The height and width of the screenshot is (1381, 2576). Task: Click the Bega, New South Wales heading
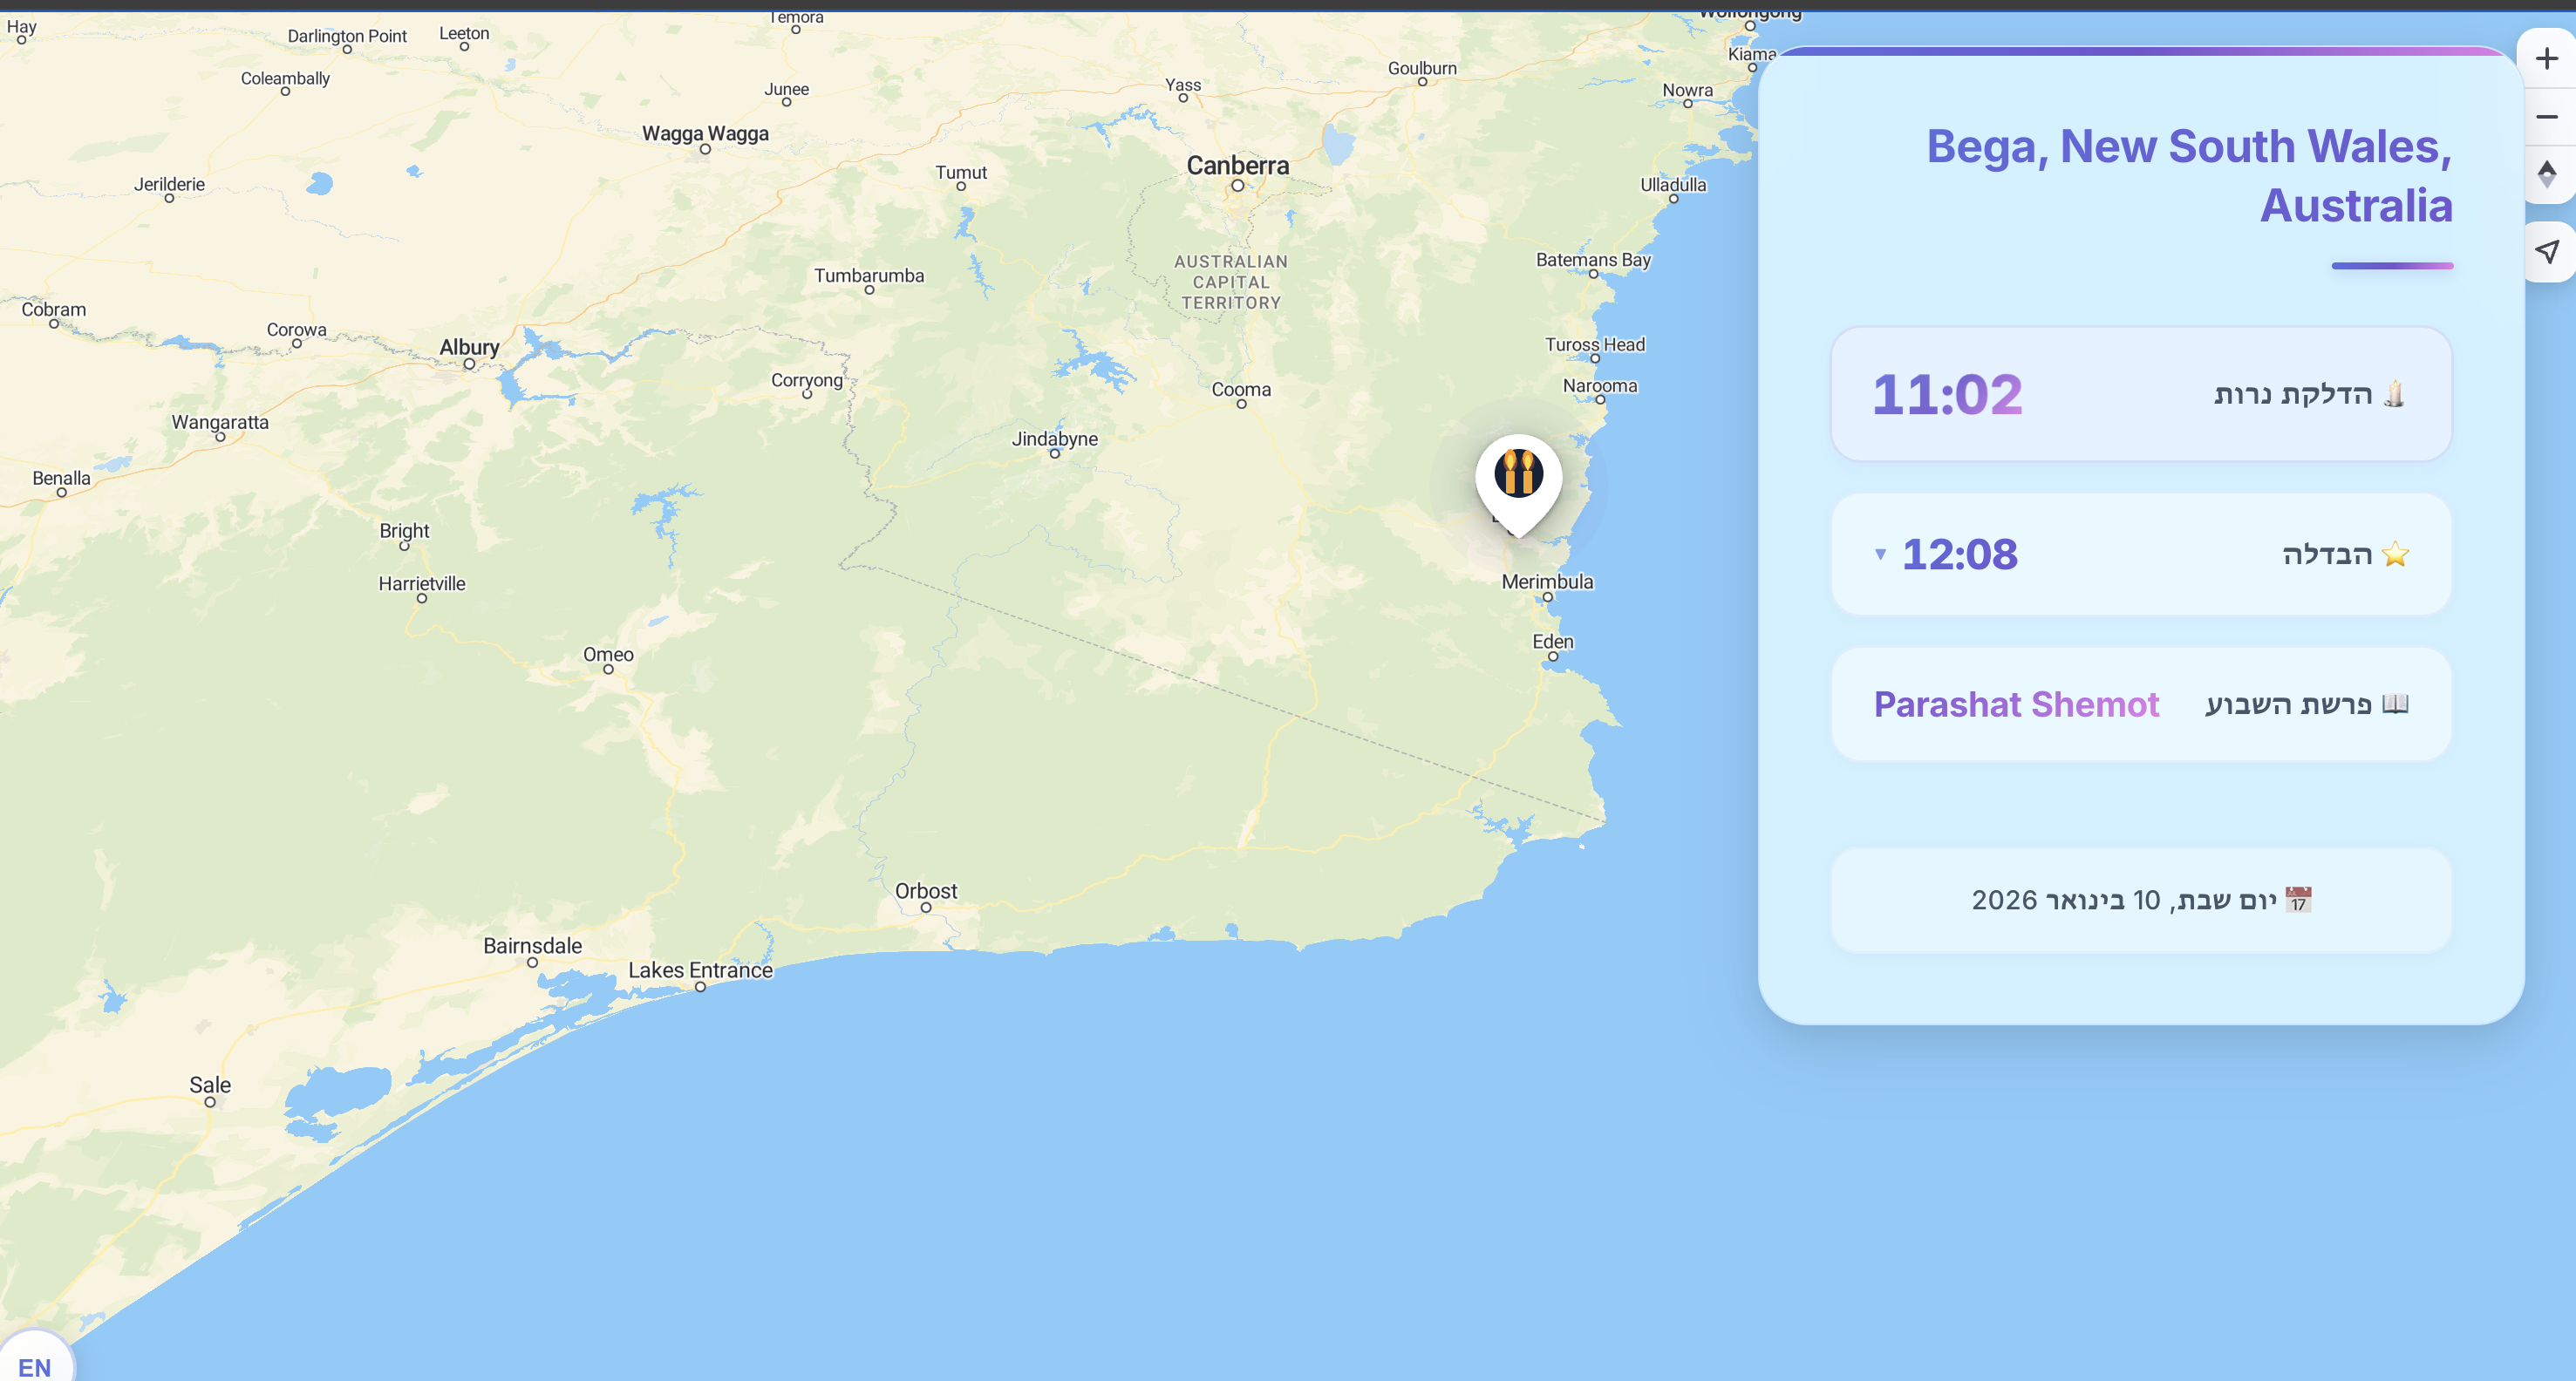point(2189,176)
